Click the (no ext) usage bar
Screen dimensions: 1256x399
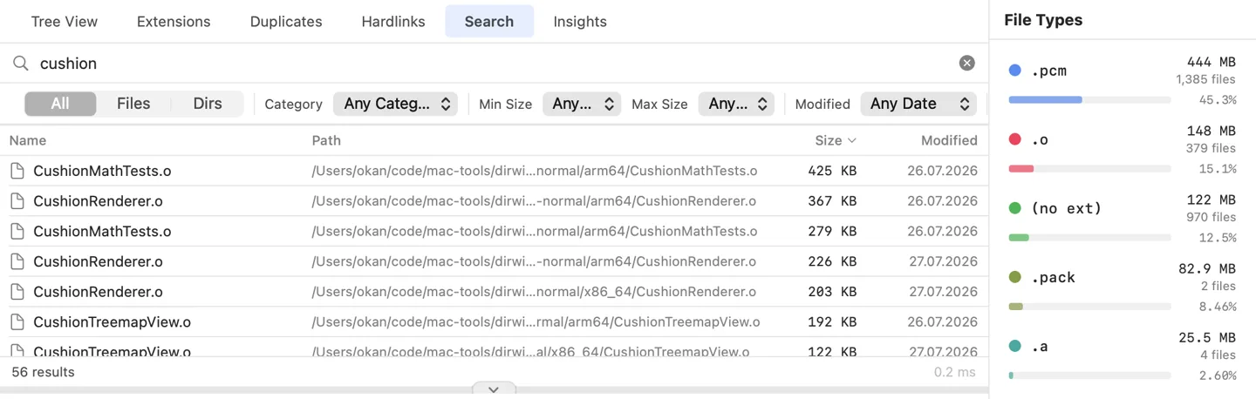point(1089,238)
